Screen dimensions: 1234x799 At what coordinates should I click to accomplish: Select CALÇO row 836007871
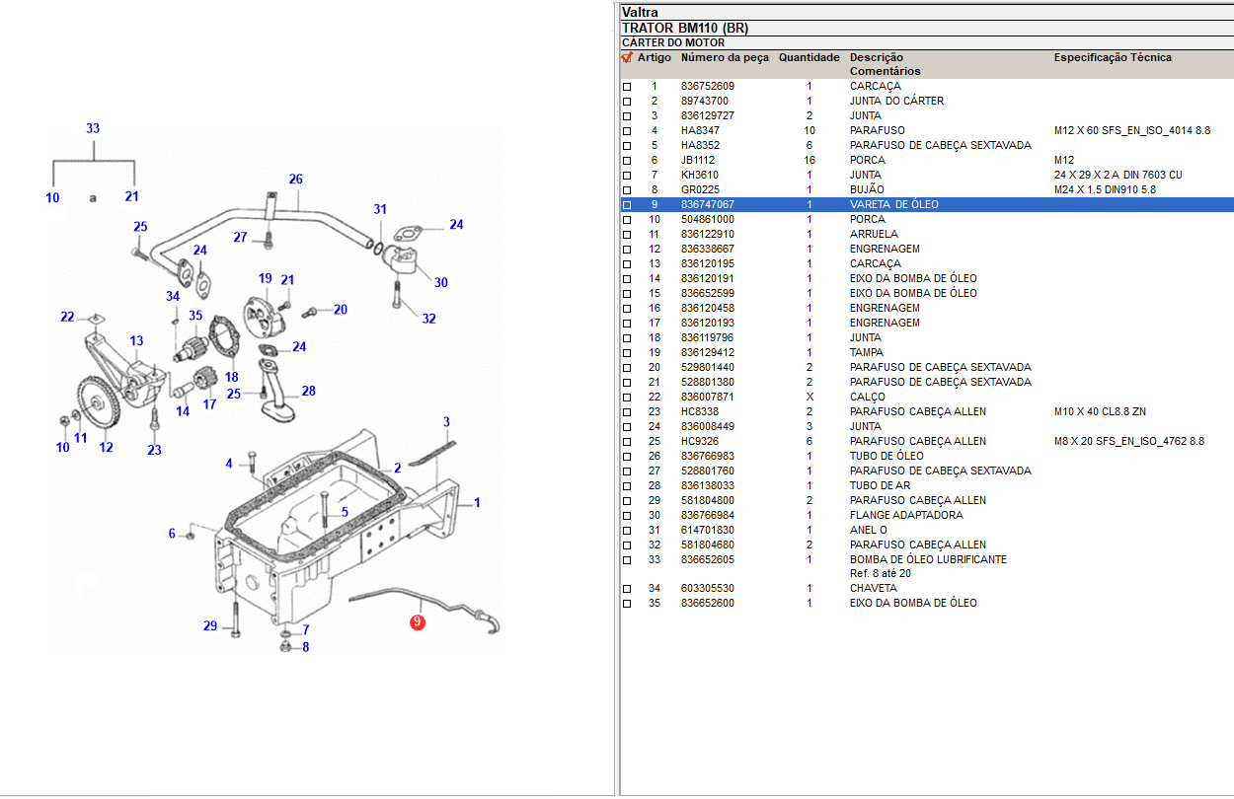[926, 398]
